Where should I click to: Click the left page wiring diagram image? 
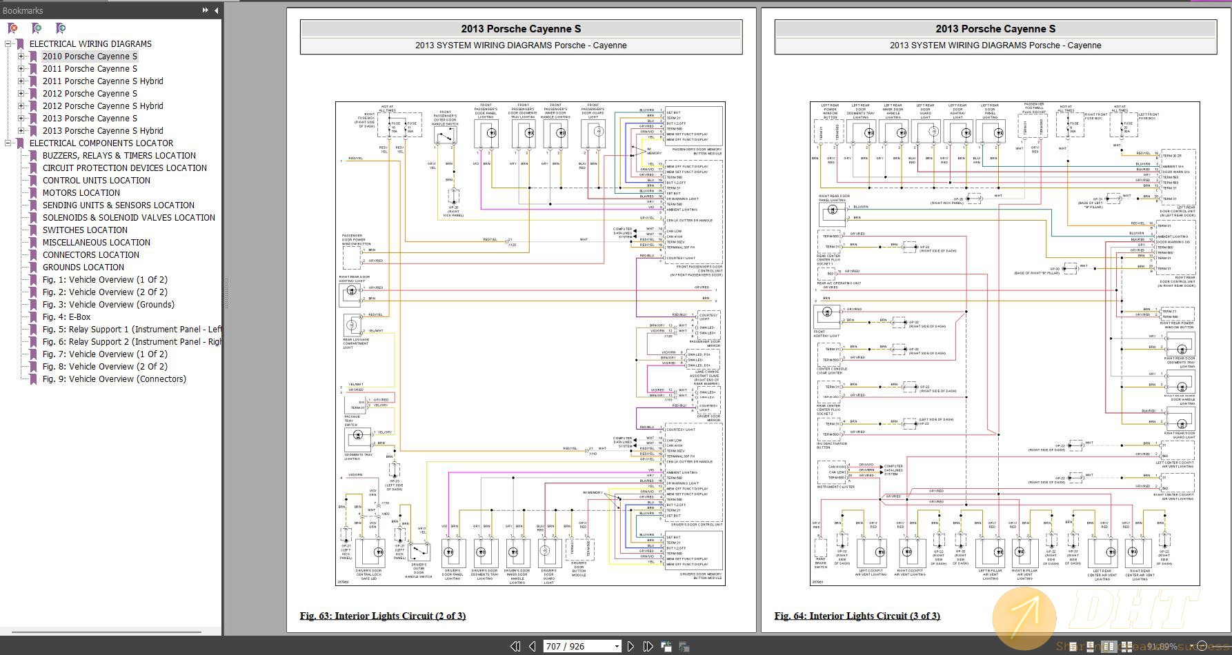point(530,343)
